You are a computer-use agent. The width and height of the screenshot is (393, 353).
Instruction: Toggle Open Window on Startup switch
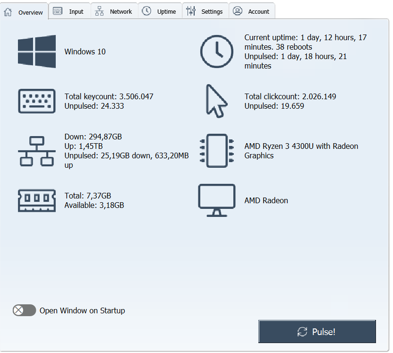point(24,310)
